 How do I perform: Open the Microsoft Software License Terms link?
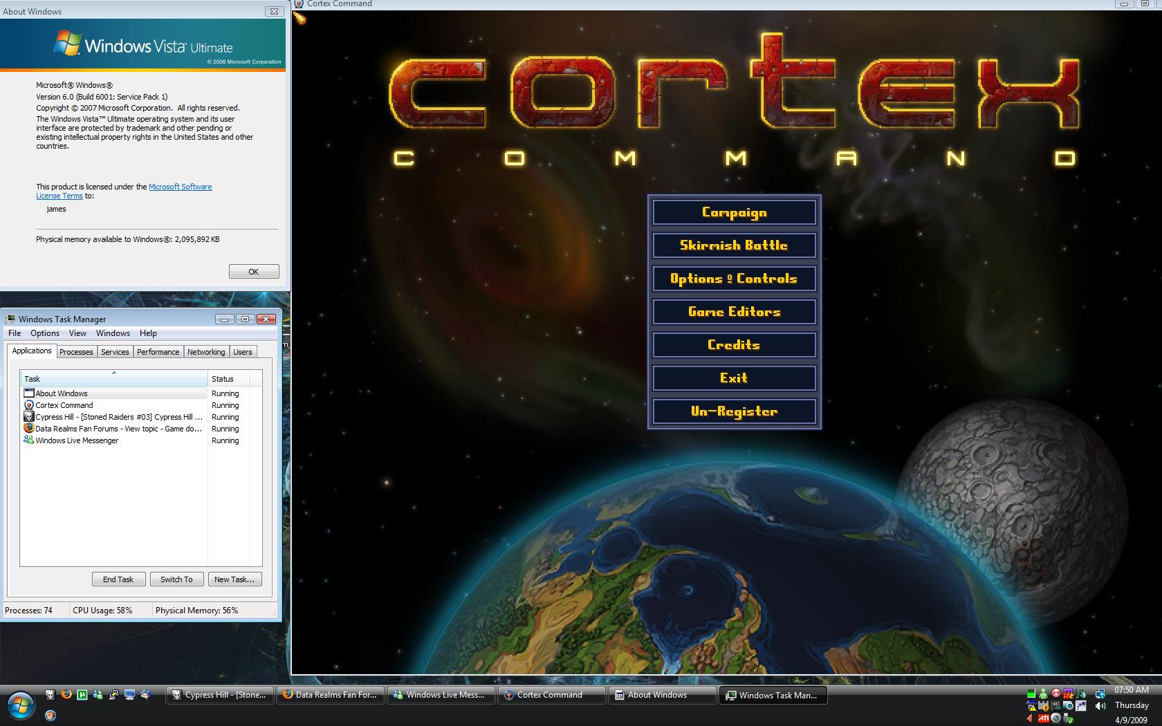point(180,187)
